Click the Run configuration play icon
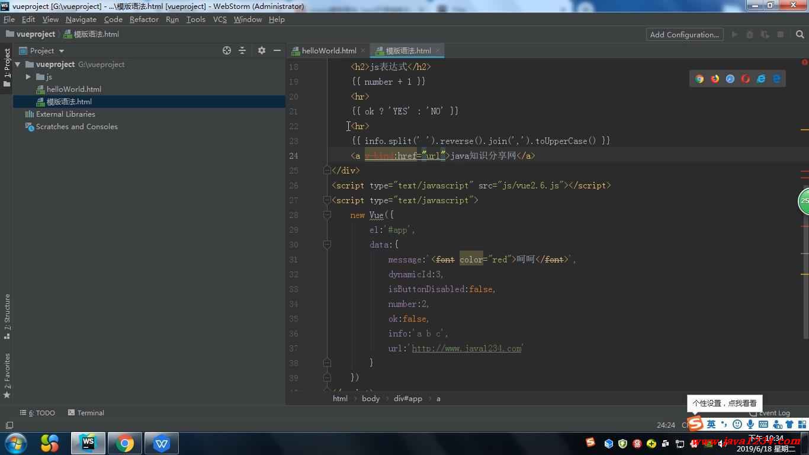 point(734,34)
